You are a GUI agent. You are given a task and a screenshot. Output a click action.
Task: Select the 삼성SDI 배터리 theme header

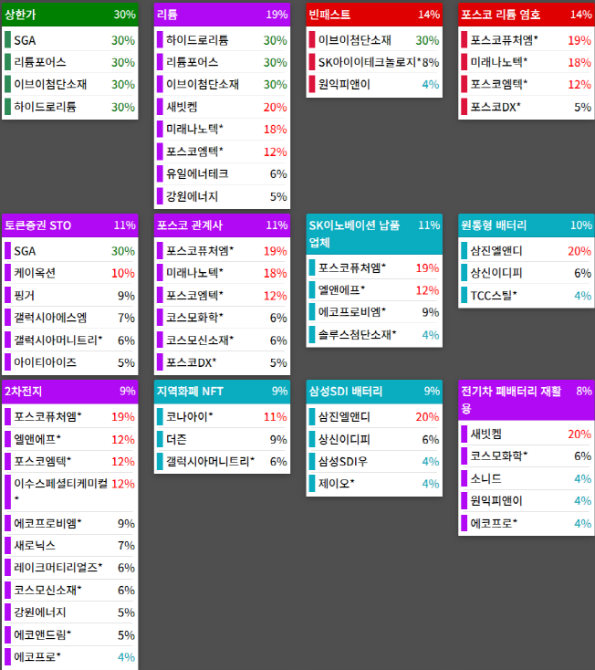point(374,392)
